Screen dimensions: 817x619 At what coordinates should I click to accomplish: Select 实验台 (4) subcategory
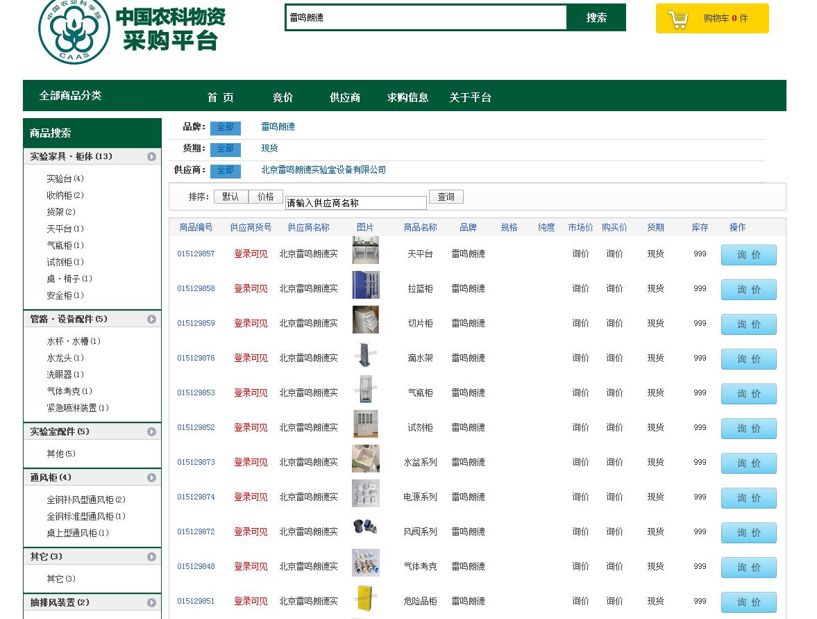(65, 179)
